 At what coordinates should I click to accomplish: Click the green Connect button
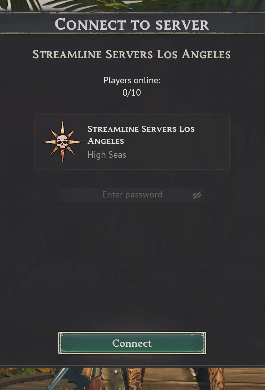click(x=132, y=343)
